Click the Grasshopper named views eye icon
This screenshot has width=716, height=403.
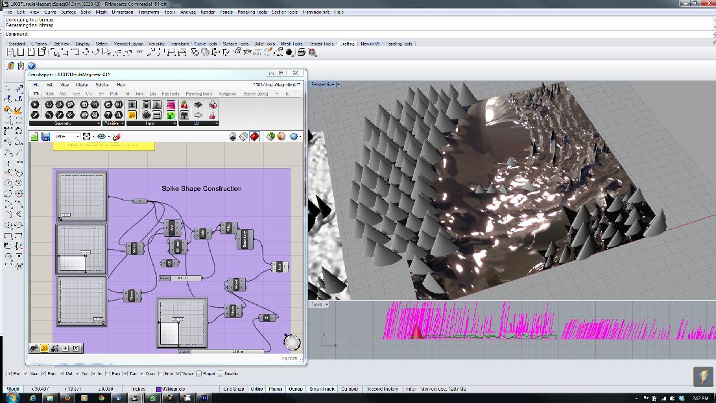pos(101,137)
